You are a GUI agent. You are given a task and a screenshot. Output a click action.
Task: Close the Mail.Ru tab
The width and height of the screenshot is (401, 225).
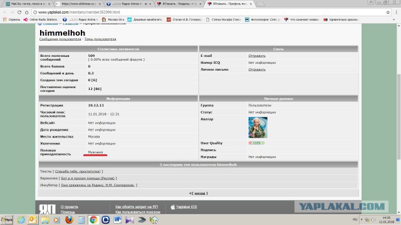point(49,4)
